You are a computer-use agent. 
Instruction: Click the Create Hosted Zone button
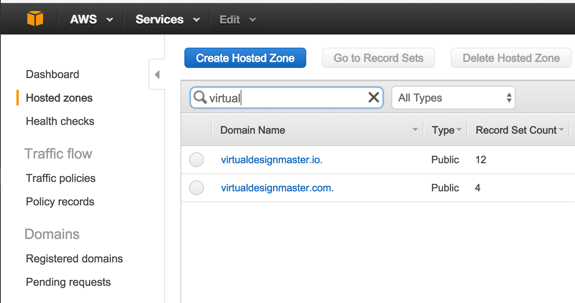pos(245,58)
